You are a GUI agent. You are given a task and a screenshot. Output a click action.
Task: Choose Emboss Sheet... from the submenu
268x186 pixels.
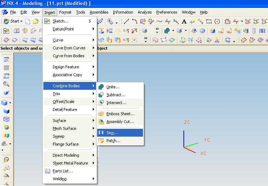click(120, 114)
